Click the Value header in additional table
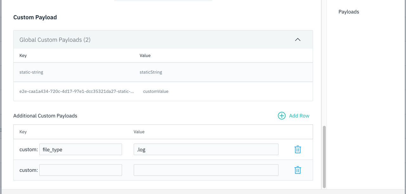This screenshot has height=194, width=406. [139, 132]
